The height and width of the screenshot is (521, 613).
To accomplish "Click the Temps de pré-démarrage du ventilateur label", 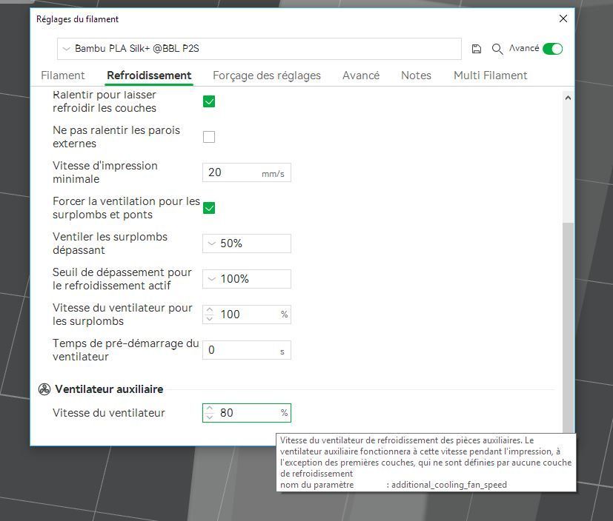I will 126,350.
